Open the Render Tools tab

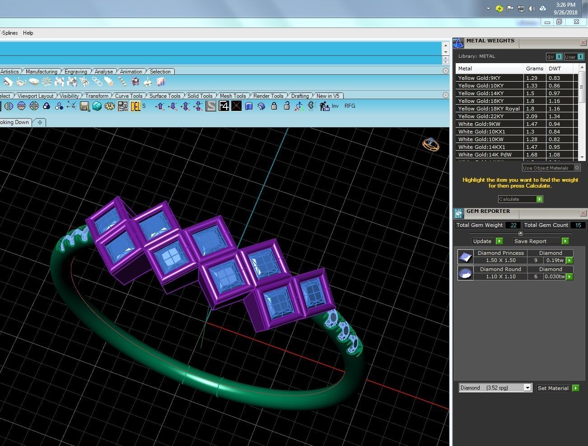[268, 96]
